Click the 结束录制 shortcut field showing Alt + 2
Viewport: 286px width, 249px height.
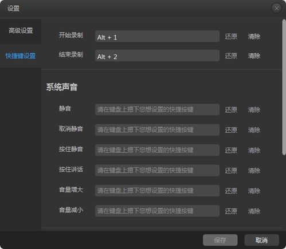[157, 56]
